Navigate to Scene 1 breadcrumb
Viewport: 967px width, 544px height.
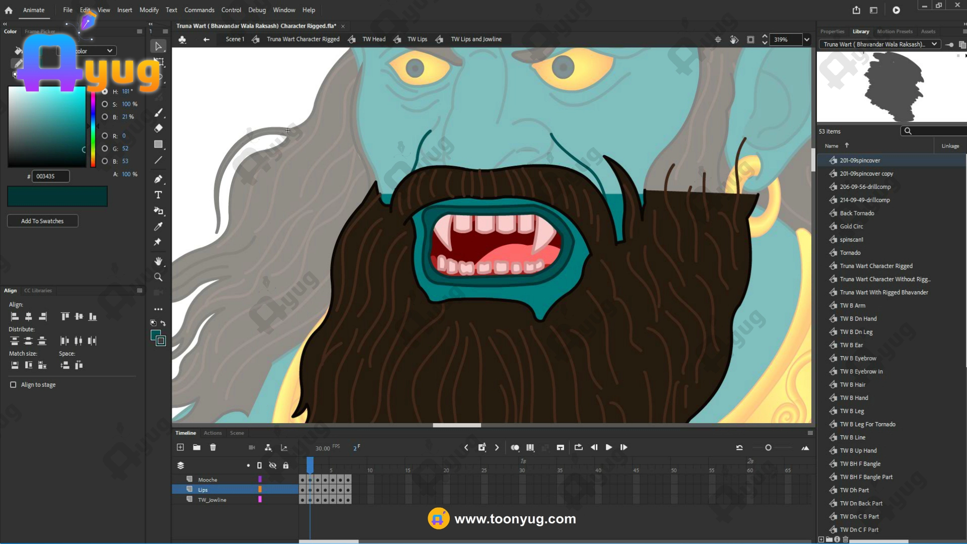(235, 39)
